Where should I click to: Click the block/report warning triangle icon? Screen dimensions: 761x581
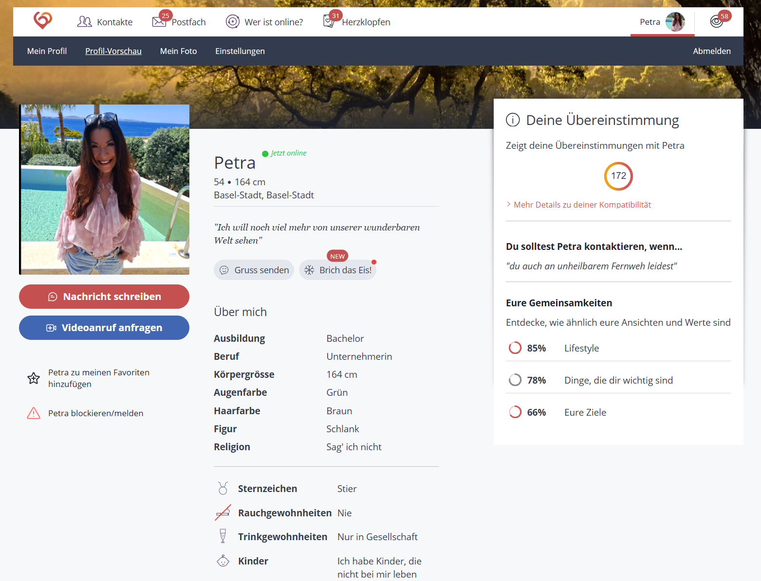pos(34,413)
